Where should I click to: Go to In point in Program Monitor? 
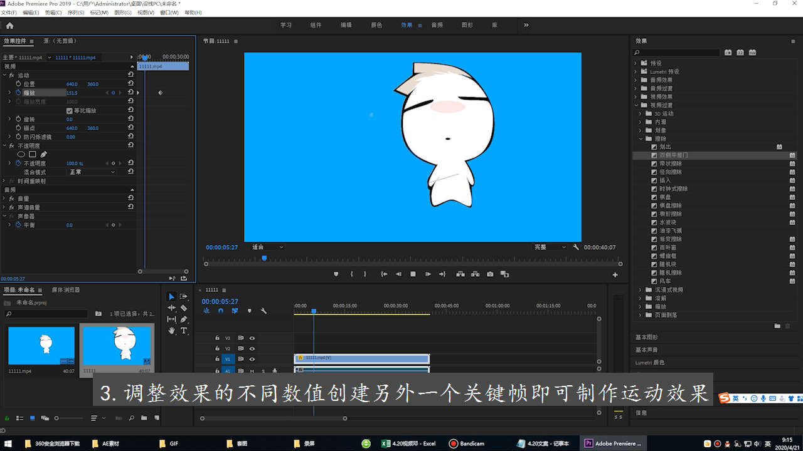click(x=384, y=274)
